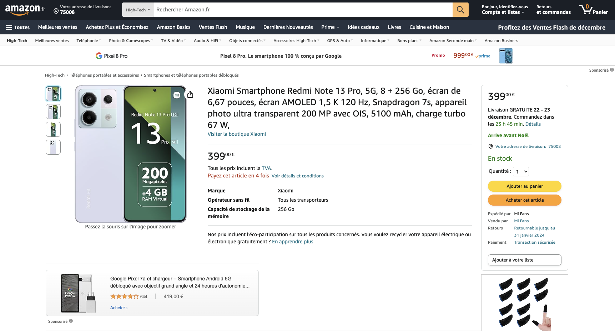Open the shopping cart Panier icon
Image resolution: width=615 pixels, height=331 pixels.
593,10
